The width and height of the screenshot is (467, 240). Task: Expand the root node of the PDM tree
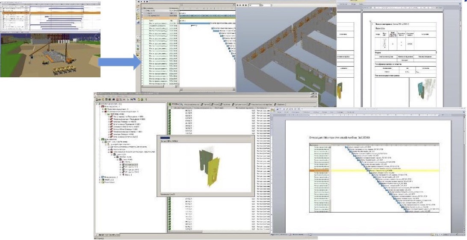97,104
